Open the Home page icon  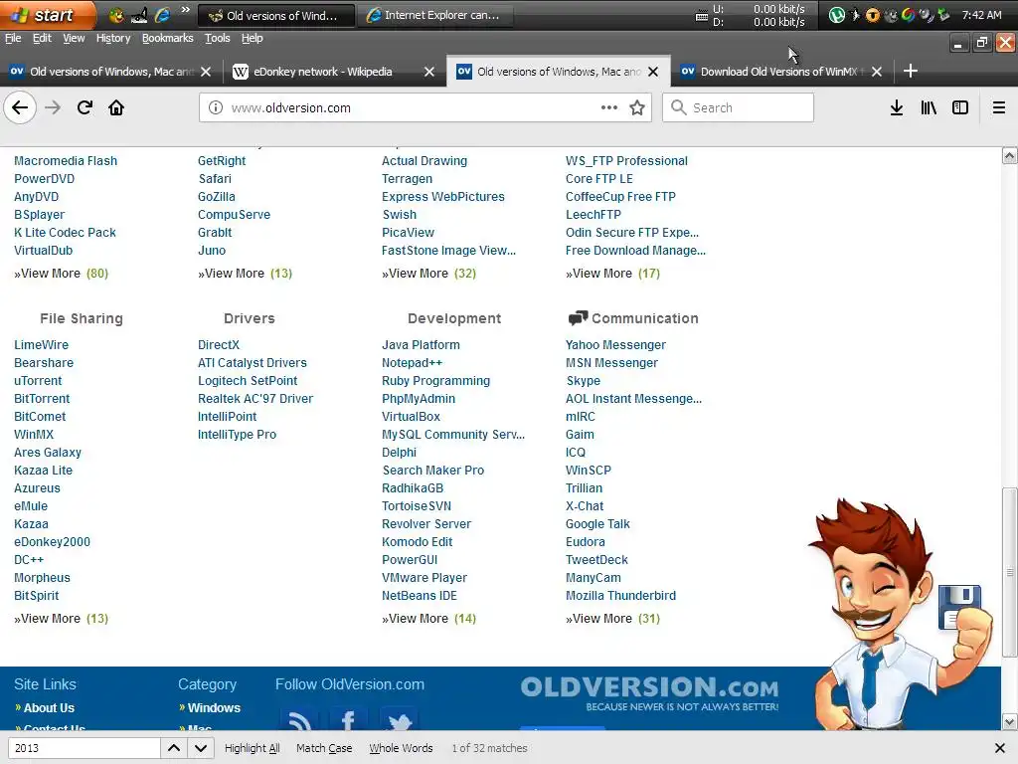[116, 107]
